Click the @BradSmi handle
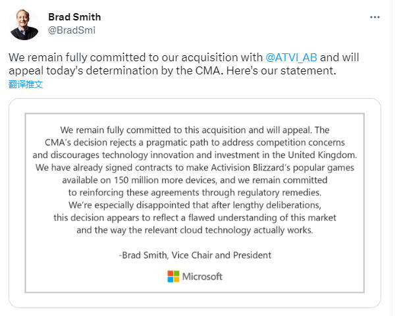The height and width of the screenshot is (316, 397). tap(72, 30)
